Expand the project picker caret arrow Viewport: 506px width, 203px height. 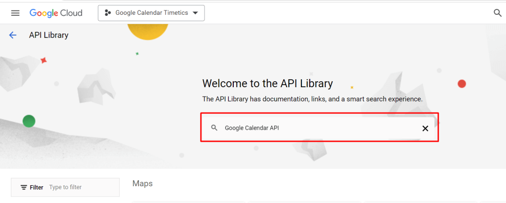point(195,13)
